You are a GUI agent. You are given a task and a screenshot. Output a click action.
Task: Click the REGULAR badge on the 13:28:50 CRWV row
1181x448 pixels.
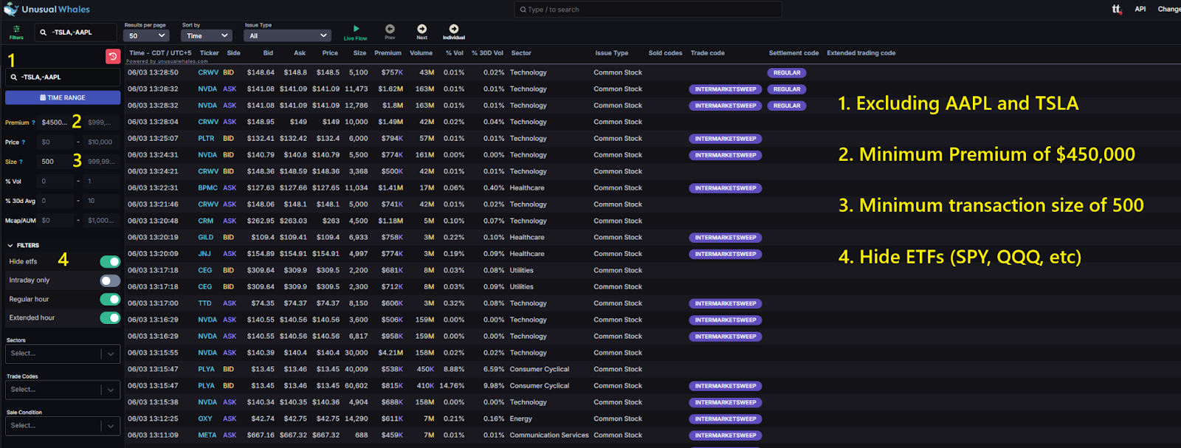tap(787, 73)
